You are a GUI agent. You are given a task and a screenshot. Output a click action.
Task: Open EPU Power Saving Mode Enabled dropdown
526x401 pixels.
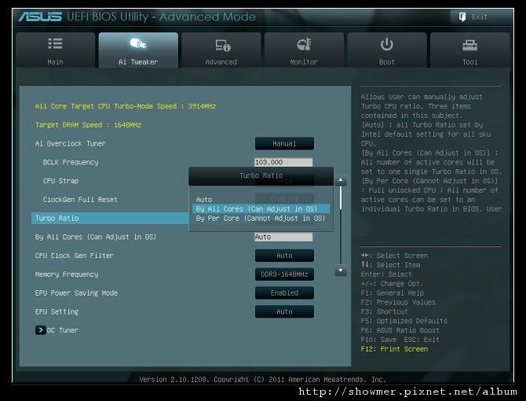(284, 292)
